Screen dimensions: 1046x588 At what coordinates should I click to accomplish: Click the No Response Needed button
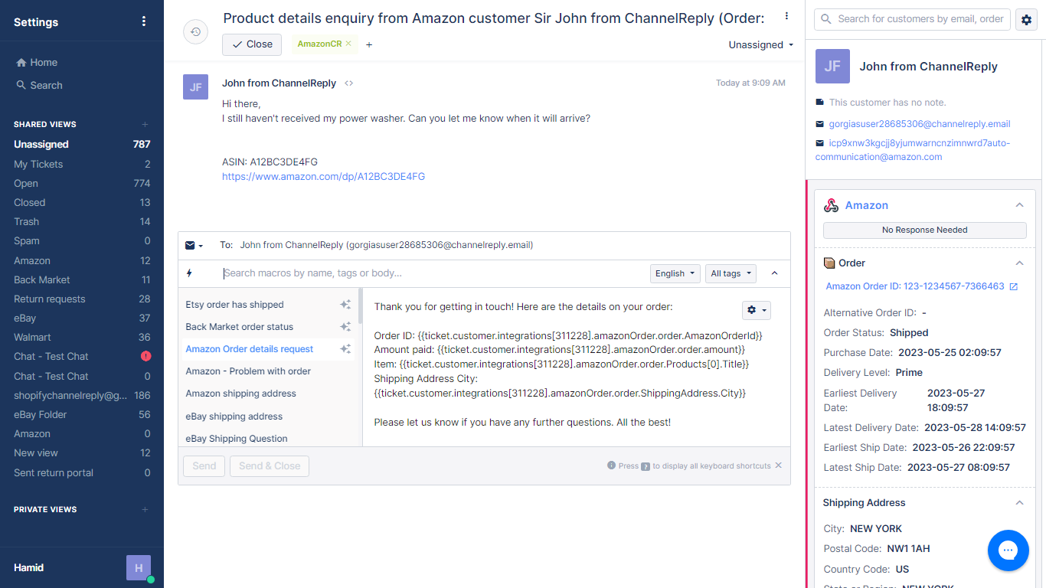point(924,230)
